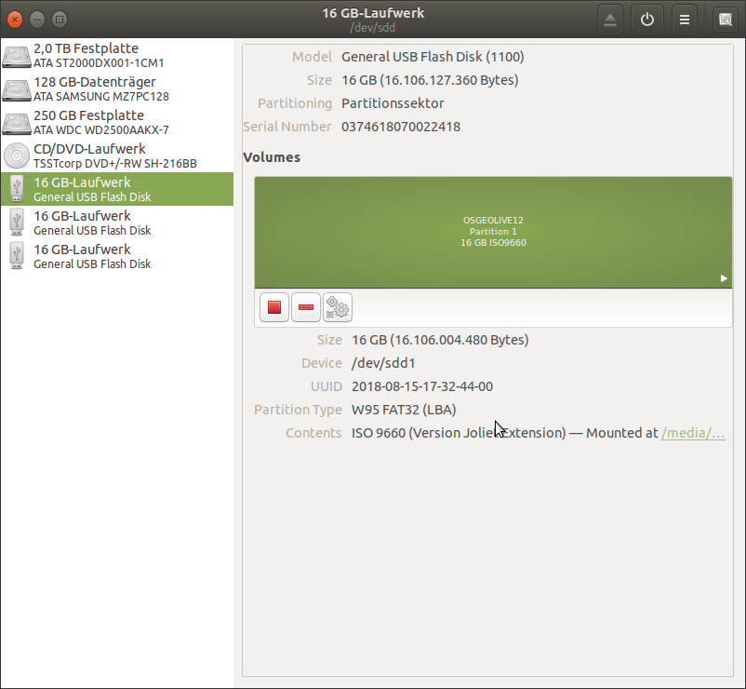The width and height of the screenshot is (746, 689).
Task: Select the 250 GB Festplatte WDC drive
Action: [117, 122]
